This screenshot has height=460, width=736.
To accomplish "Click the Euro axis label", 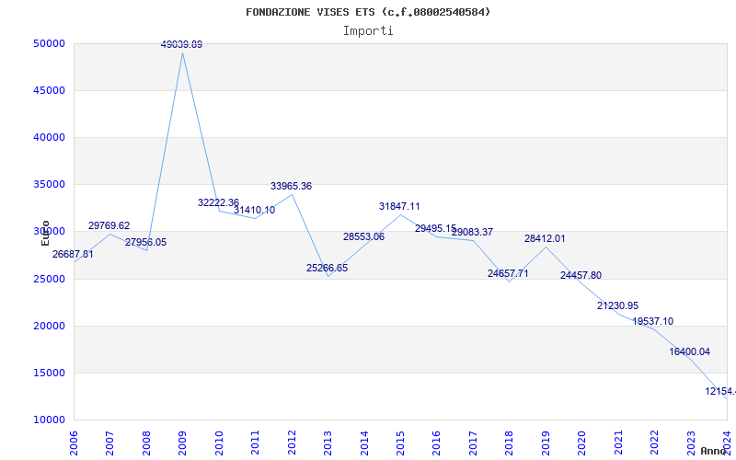I will point(45,233).
